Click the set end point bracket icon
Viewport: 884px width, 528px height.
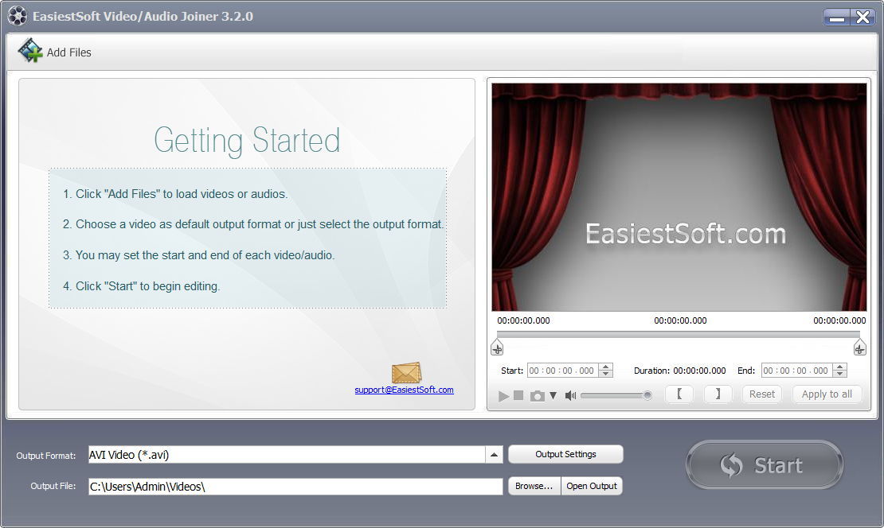click(718, 394)
